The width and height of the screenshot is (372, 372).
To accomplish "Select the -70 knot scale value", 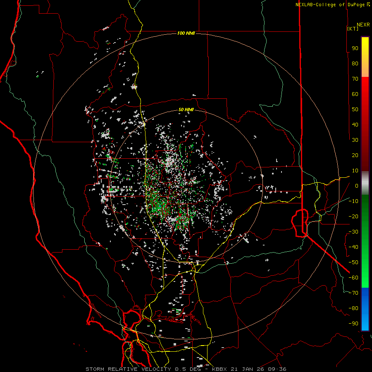I will 353,293.
